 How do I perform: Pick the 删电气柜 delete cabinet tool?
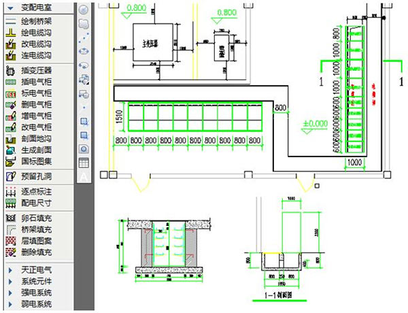coord(29,104)
